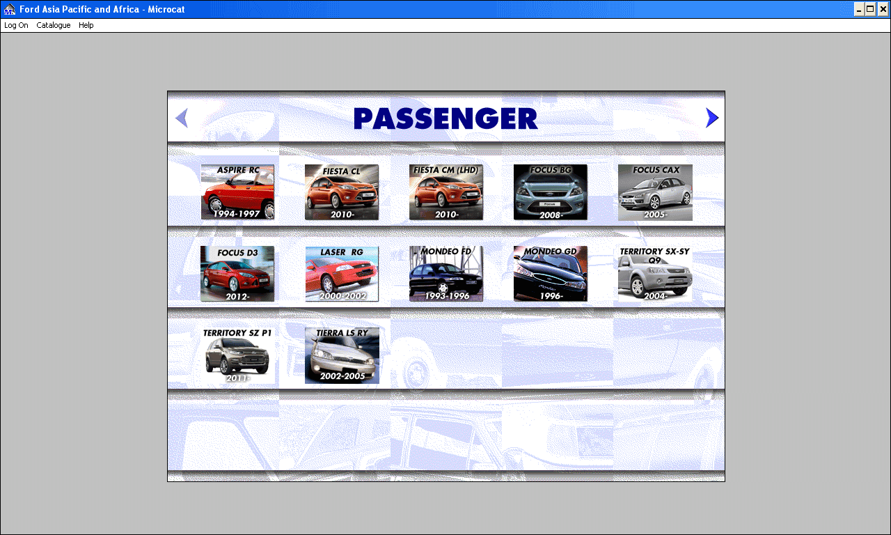This screenshot has height=535, width=891.
Task: Select the ASPIRE RC 1994-1997 vehicle
Action: (x=237, y=192)
